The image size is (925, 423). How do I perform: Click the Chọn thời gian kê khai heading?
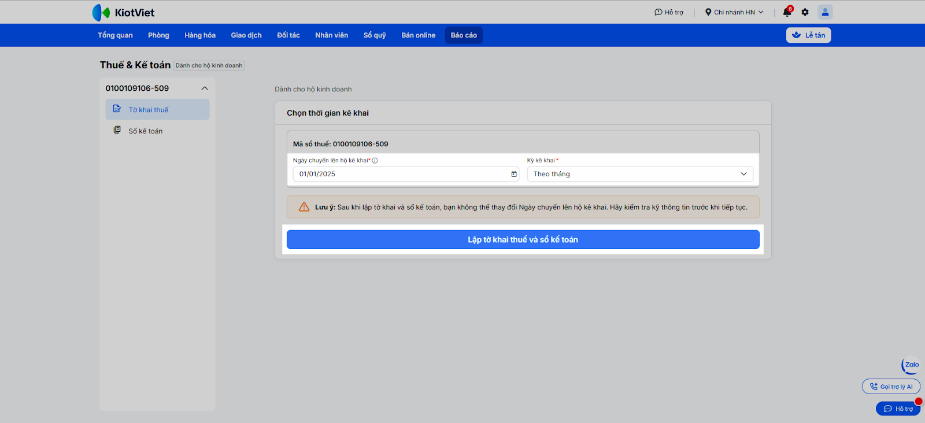[x=328, y=113]
